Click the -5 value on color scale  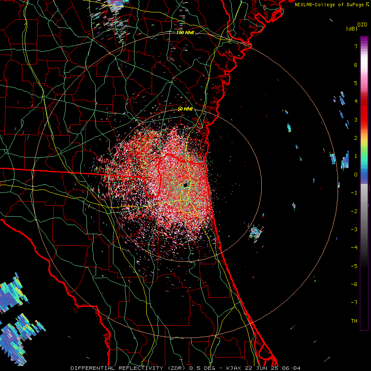point(354,266)
